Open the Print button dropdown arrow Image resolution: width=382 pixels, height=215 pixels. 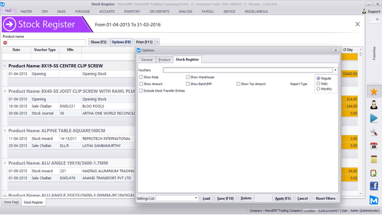pyautogui.click(x=157, y=42)
